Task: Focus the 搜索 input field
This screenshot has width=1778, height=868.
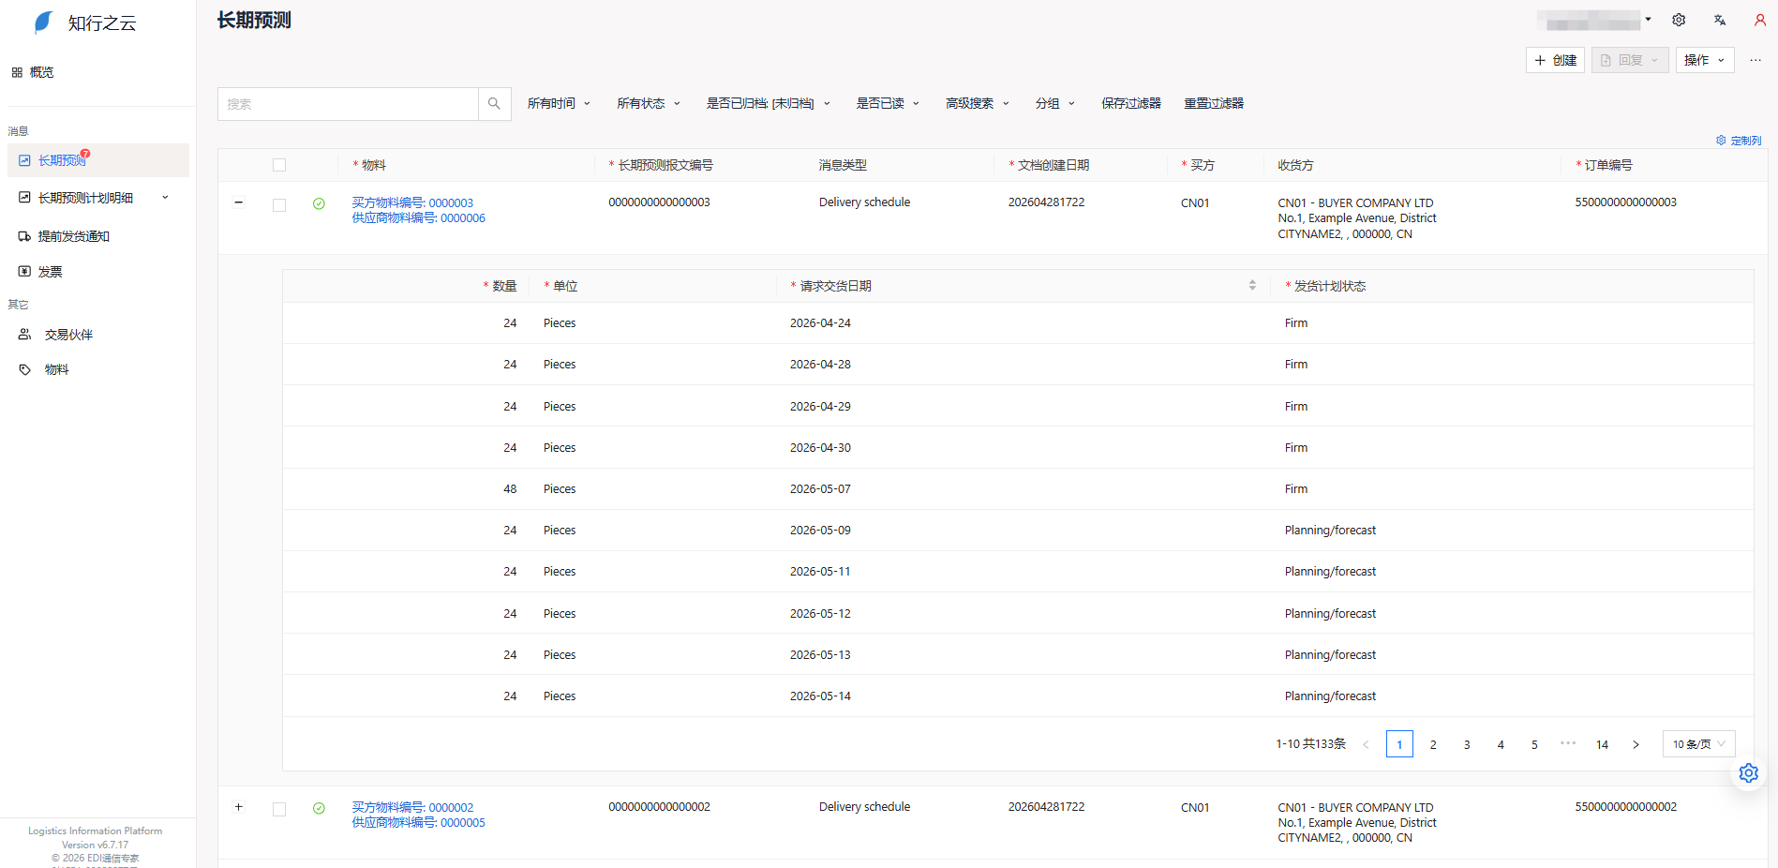Action: coord(348,104)
